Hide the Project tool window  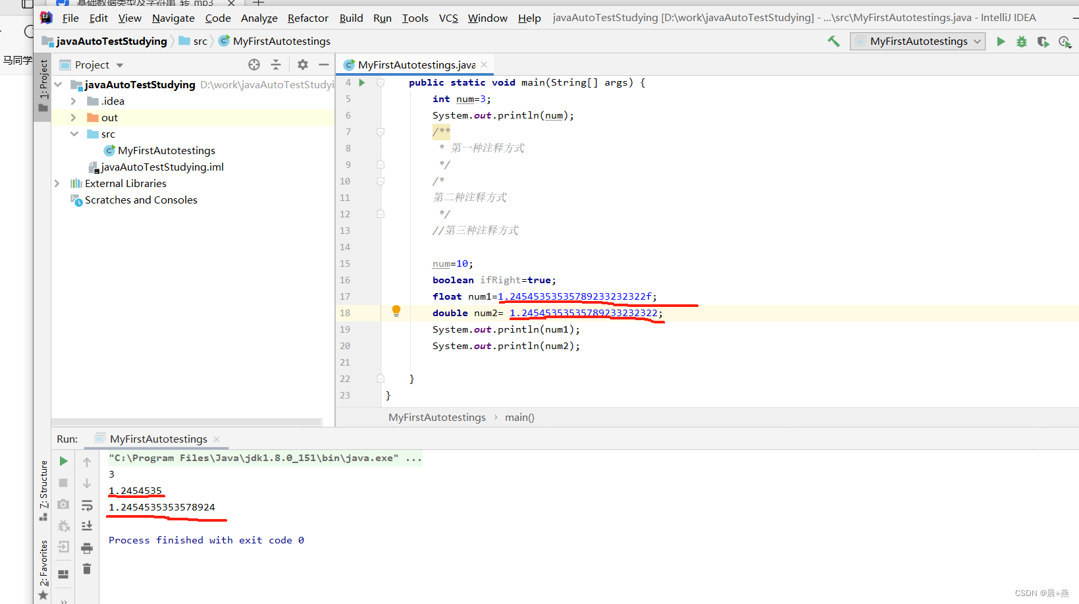coord(323,65)
